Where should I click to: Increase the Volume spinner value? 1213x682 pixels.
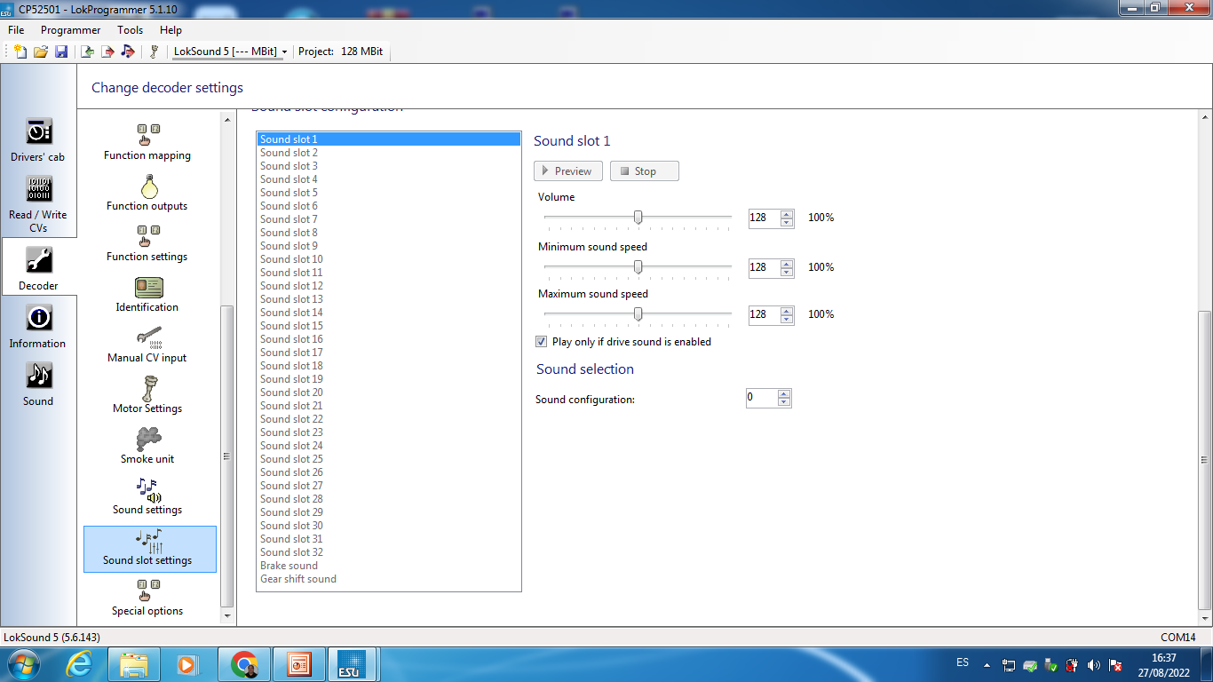(x=787, y=214)
